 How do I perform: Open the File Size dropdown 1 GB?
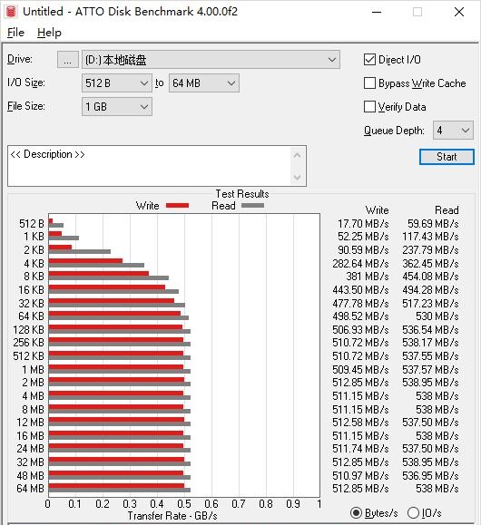point(117,107)
